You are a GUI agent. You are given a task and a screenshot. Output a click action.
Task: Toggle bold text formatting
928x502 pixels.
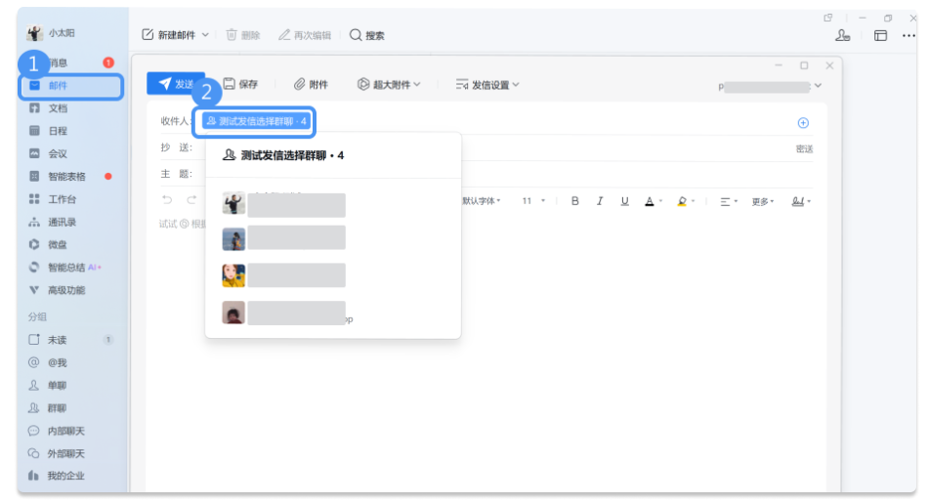574,201
